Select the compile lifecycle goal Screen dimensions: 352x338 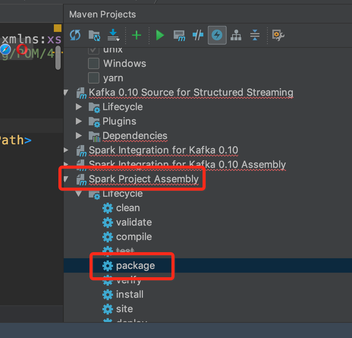(x=134, y=237)
